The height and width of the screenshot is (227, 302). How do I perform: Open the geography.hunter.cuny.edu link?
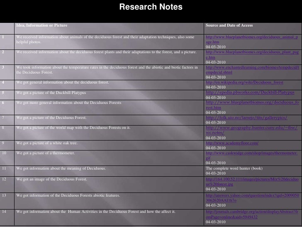tap(251, 130)
